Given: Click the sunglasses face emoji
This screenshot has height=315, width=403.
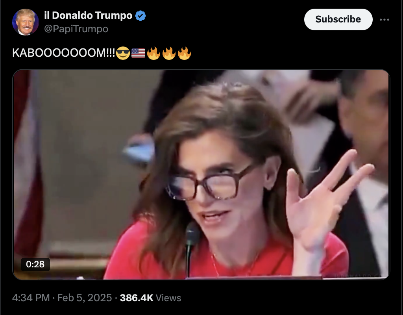Looking at the screenshot, I should (x=123, y=53).
